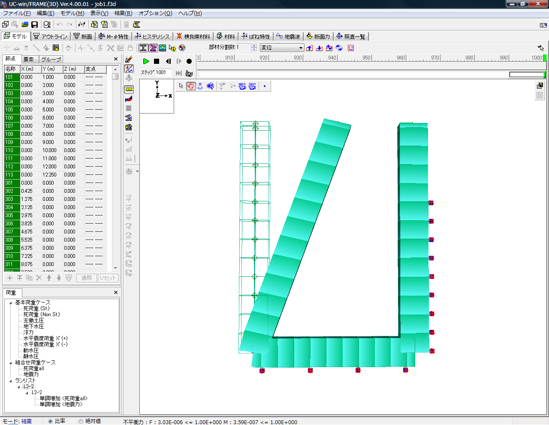Click the X coordinate cell of node 304
This screenshot has height=425, width=549.
30,207
